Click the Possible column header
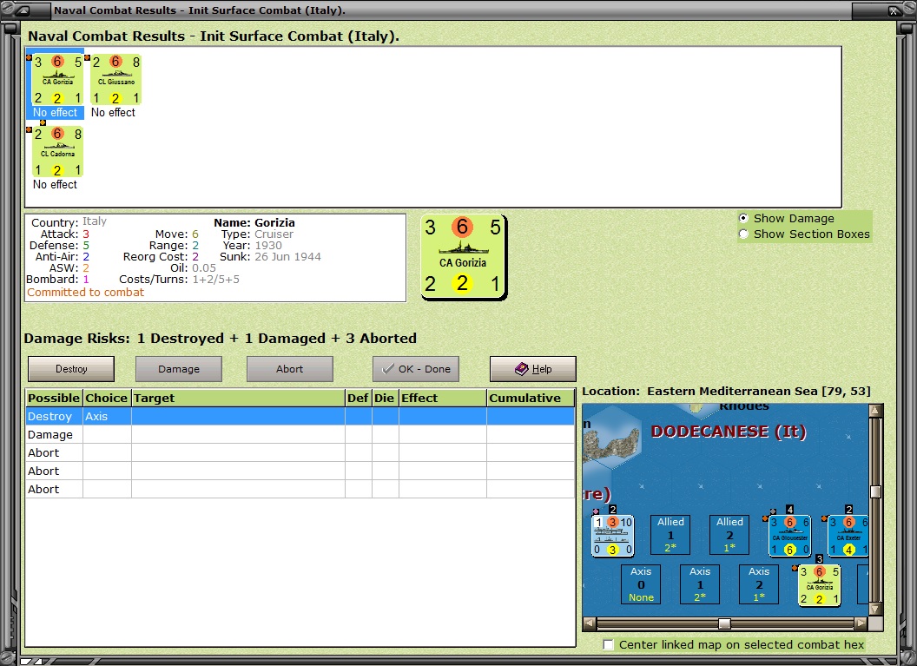Viewport: 917px width, 666px height. coord(54,399)
